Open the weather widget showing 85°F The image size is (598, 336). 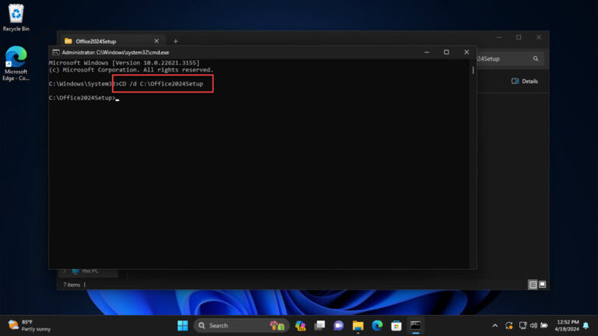tap(30, 325)
